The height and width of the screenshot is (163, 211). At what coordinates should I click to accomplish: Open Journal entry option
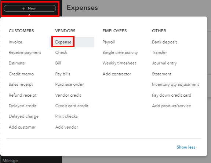point(164,63)
